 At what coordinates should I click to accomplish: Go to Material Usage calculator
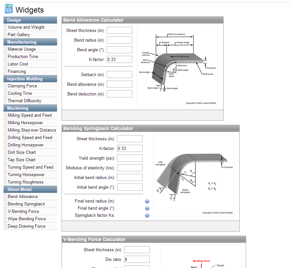pyautogui.click(x=22, y=49)
